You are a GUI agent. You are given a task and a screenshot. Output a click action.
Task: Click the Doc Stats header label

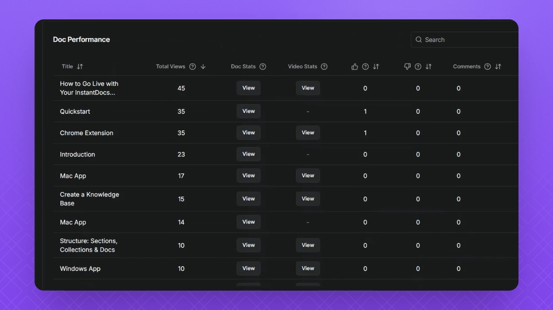click(x=243, y=66)
